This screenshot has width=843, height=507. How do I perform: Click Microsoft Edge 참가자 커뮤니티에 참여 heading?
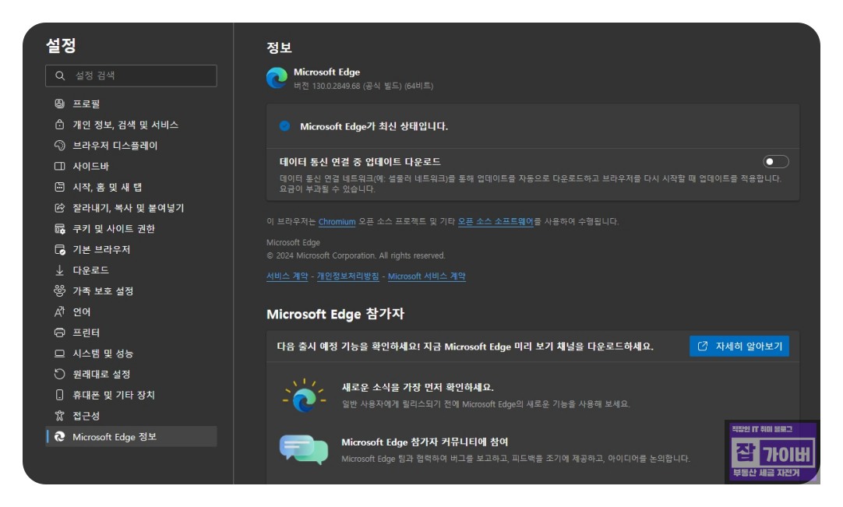(425, 442)
